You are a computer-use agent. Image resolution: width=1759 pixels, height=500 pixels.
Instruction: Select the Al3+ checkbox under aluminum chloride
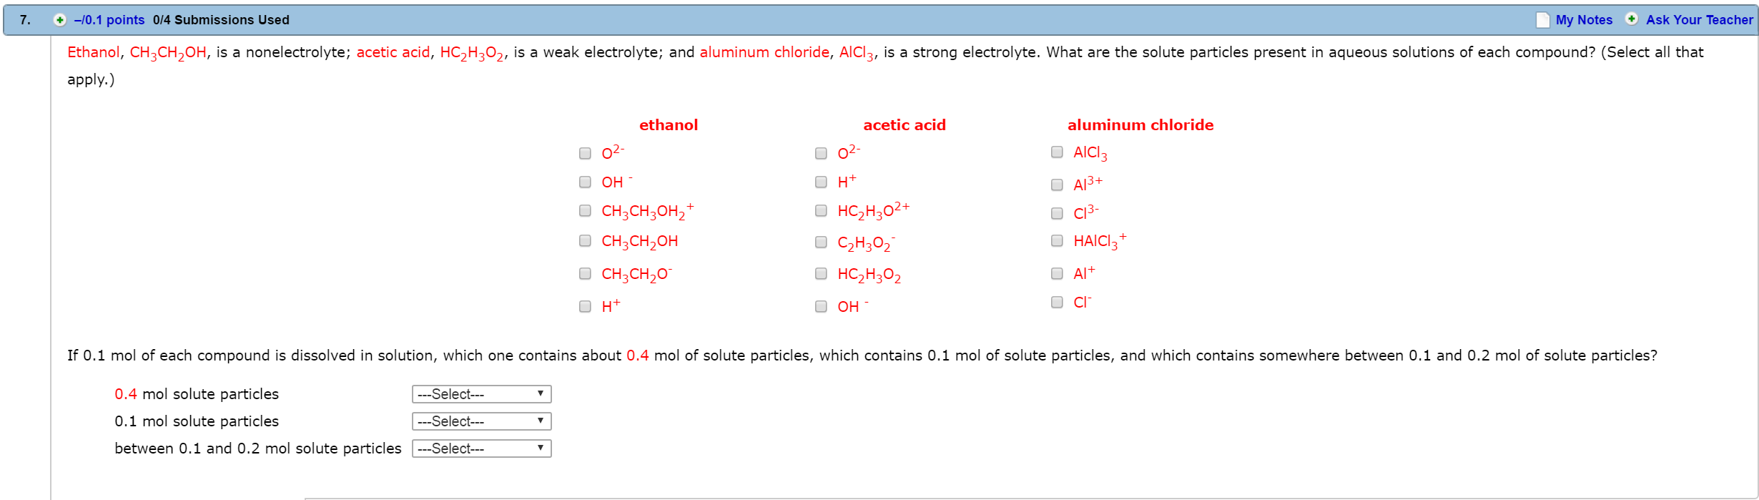[1057, 185]
